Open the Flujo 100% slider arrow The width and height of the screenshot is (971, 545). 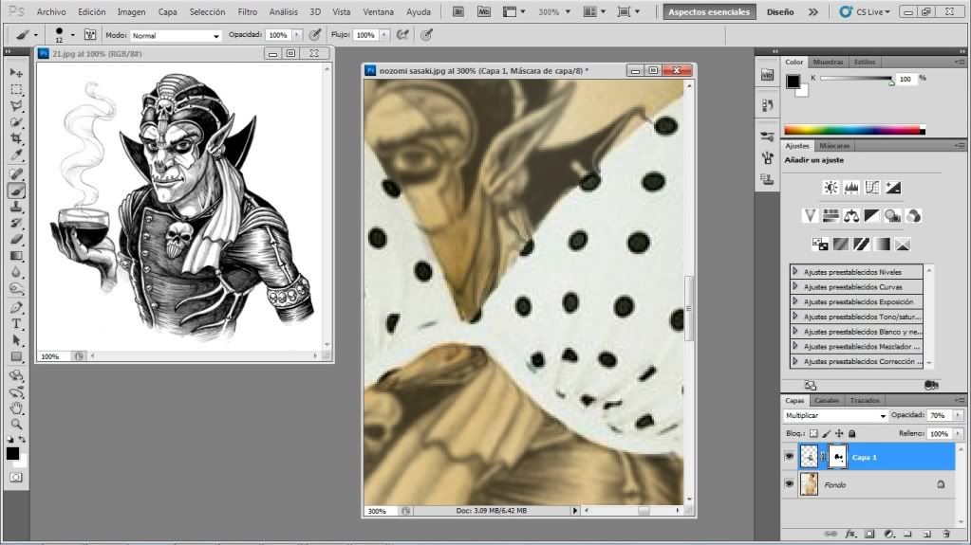[x=384, y=35]
